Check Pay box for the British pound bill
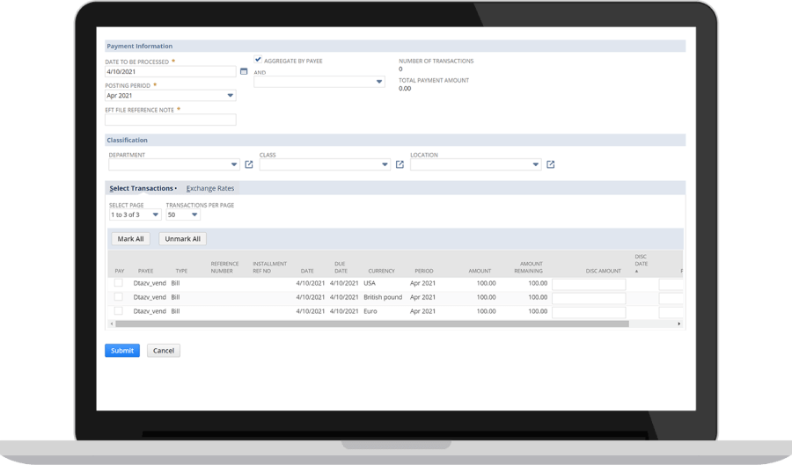 tap(118, 297)
